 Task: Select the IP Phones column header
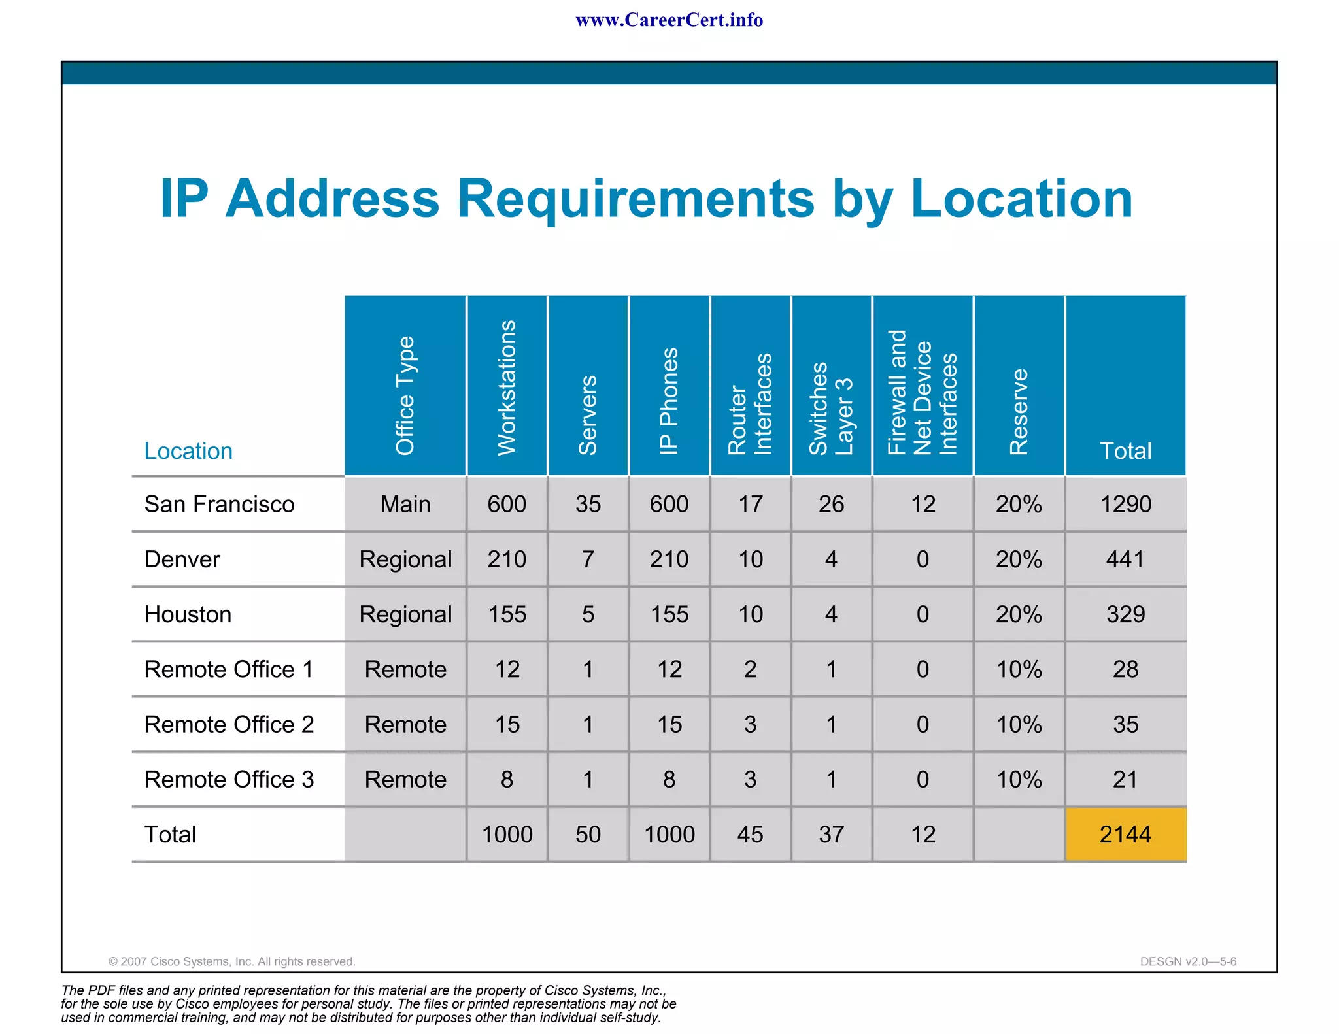pyautogui.click(x=669, y=386)
